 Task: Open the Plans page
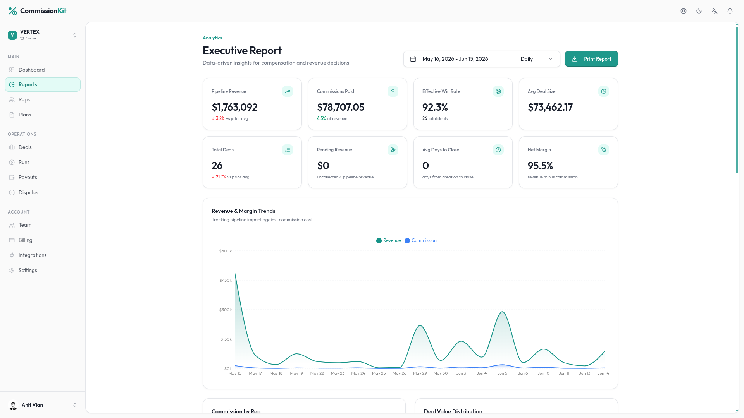tap(43, 115)
